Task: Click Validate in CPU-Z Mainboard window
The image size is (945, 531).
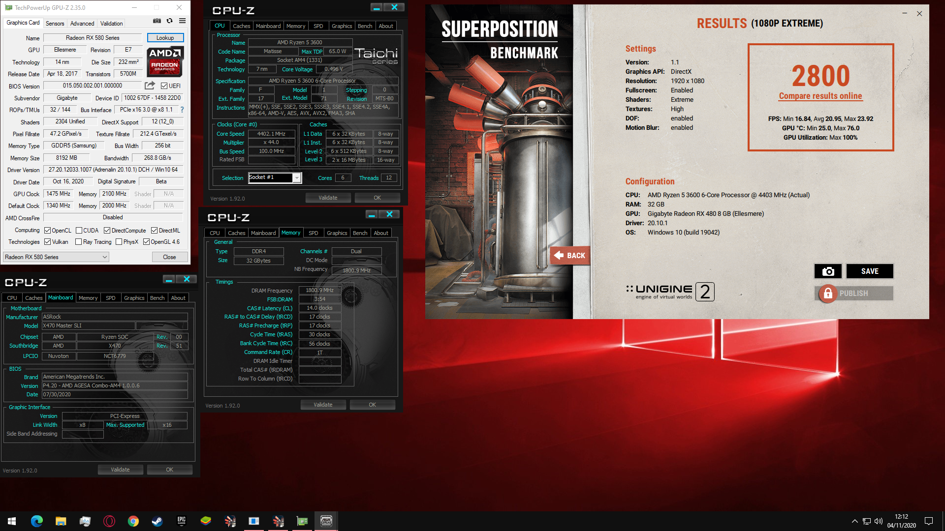Action: pyautogui.click(x=120, y=470)
